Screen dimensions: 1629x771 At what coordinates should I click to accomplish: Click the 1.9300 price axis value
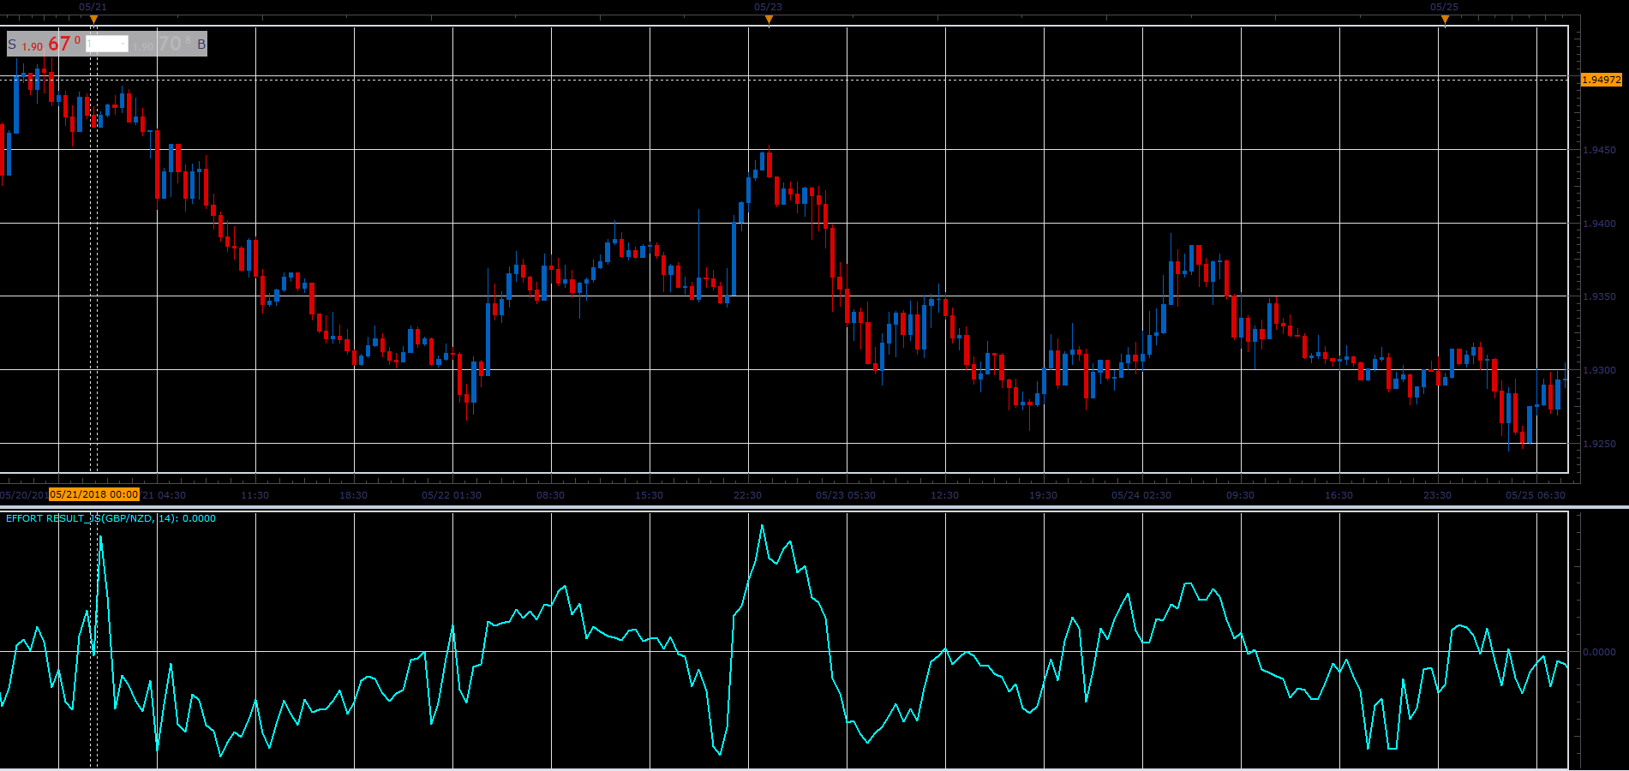coord(1599,370)
